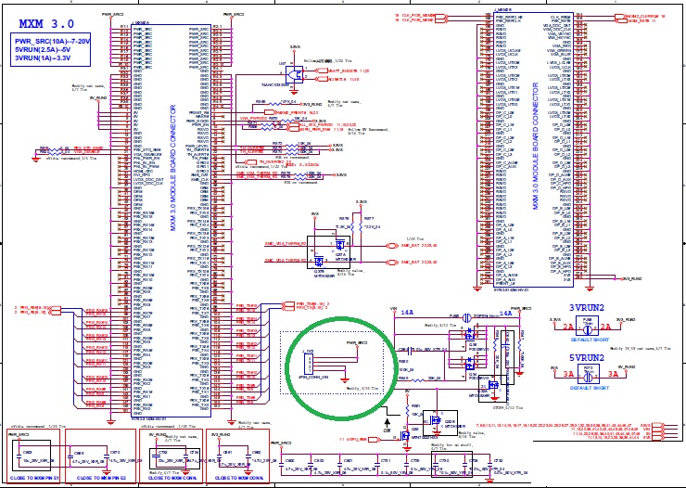This screenshot has height=488, width=686.
Task: Click the "4PIN_CONN_VIN" connector label
Action: [x=312, y=377]
